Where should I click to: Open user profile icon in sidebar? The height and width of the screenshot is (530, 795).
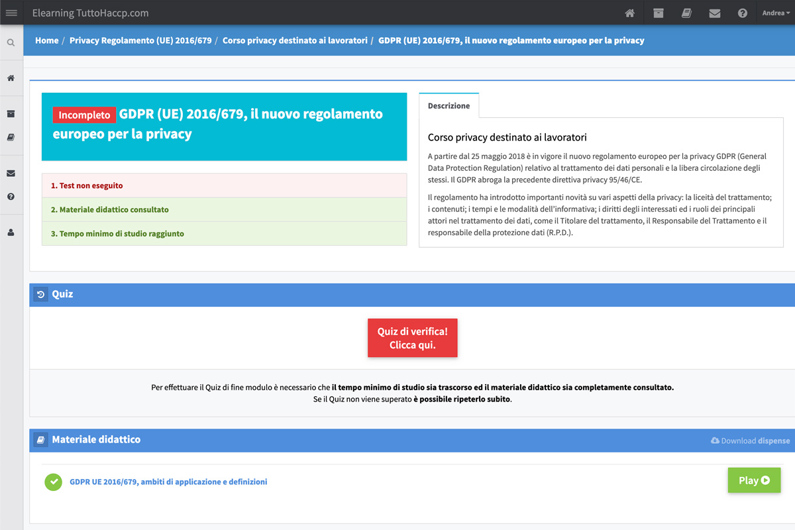click(11, 233)
